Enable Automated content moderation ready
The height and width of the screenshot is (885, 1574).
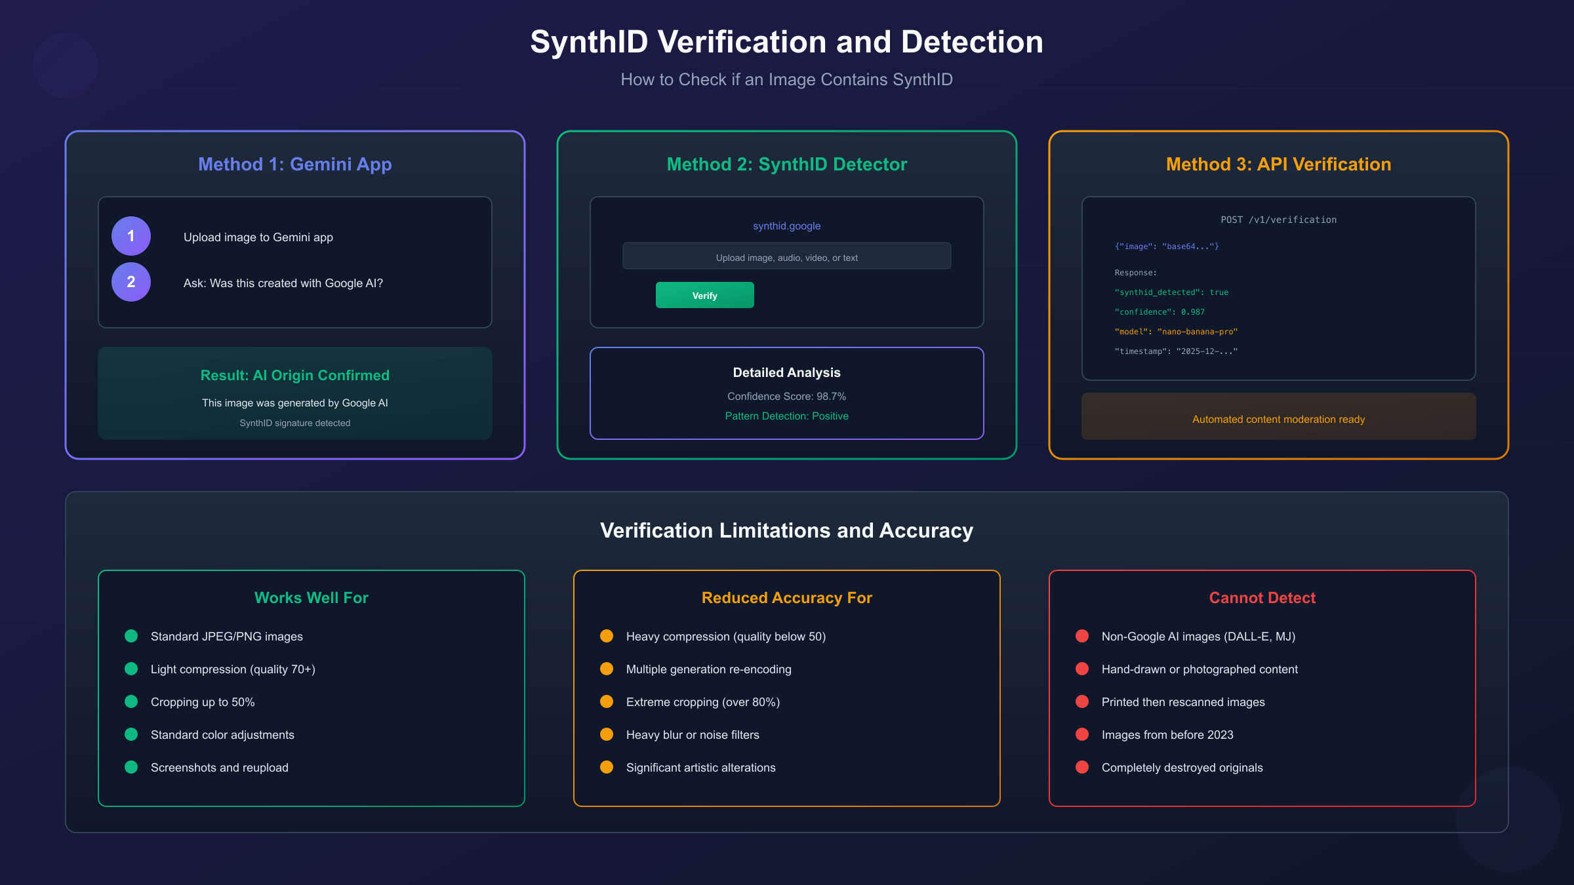[x=1278, y=418]
